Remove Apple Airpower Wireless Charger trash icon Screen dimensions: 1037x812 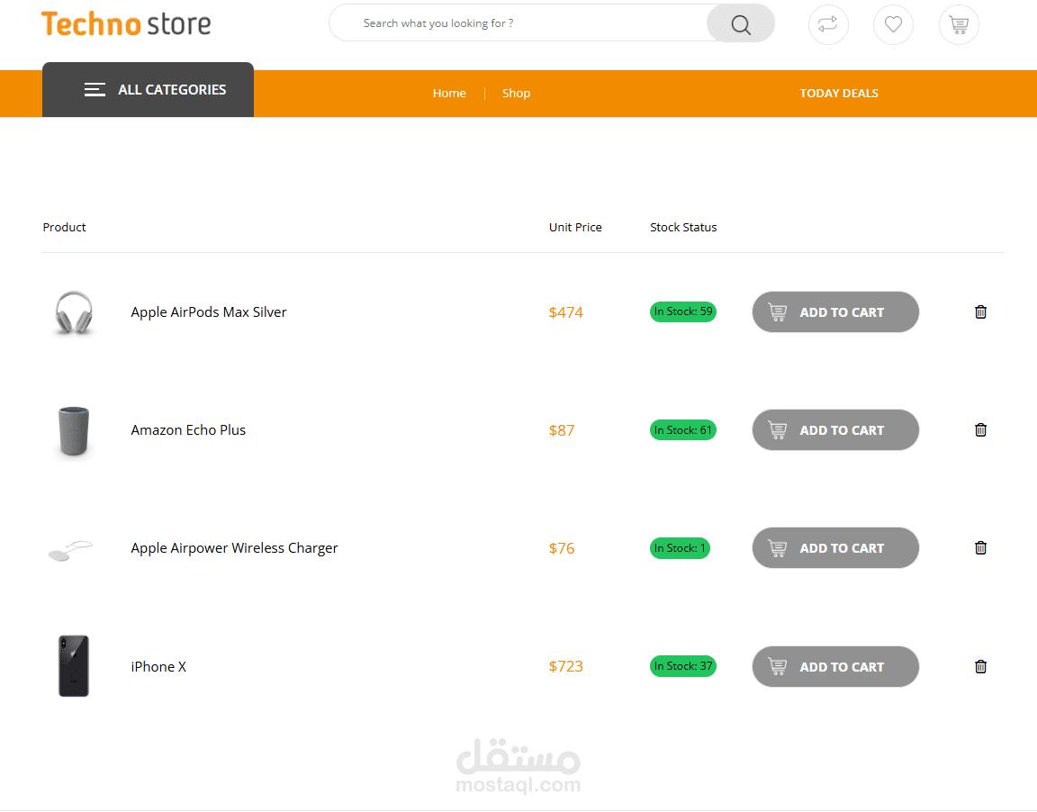tap(981, 547)
